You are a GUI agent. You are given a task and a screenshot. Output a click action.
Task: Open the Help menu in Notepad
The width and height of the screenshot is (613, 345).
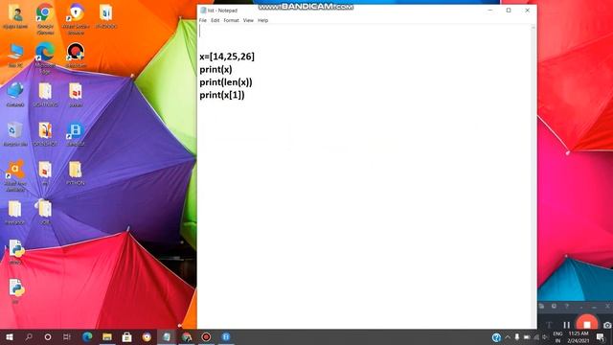click(x=262, y=20)
